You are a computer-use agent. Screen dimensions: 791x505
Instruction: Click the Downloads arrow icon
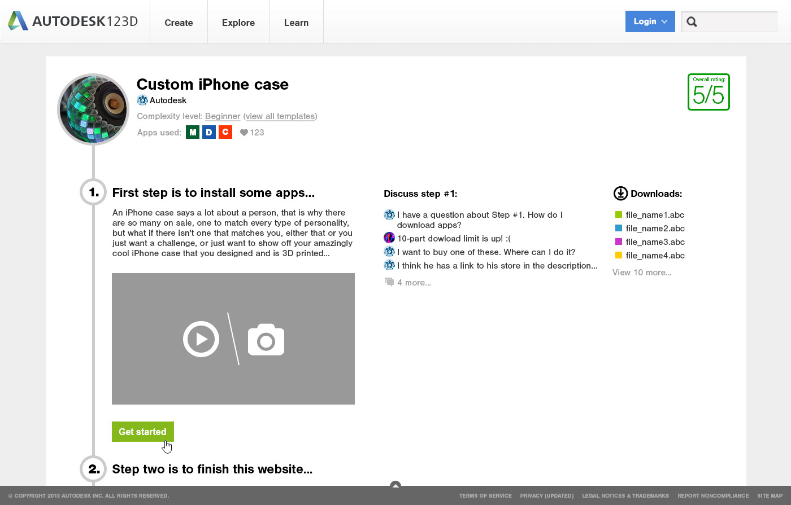click(620, 194)
